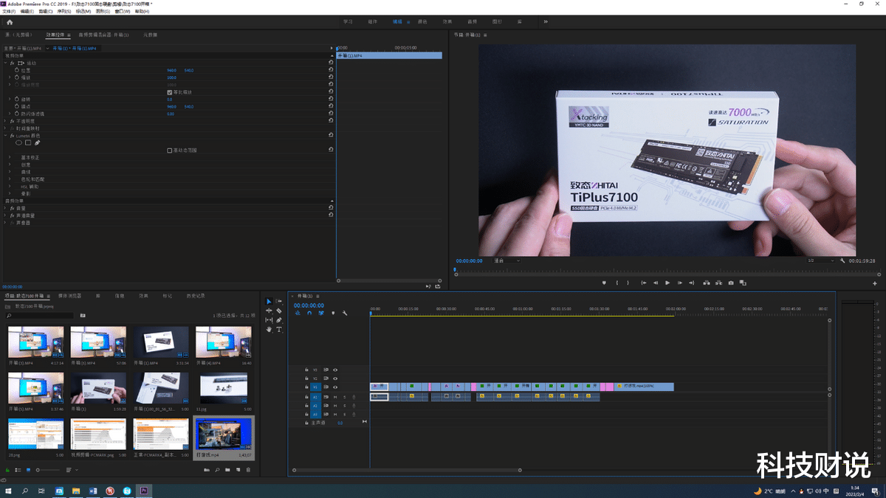Expand the Basic Correction section
The width and height of the screenshot is (886, 498).
coord(10,157)
